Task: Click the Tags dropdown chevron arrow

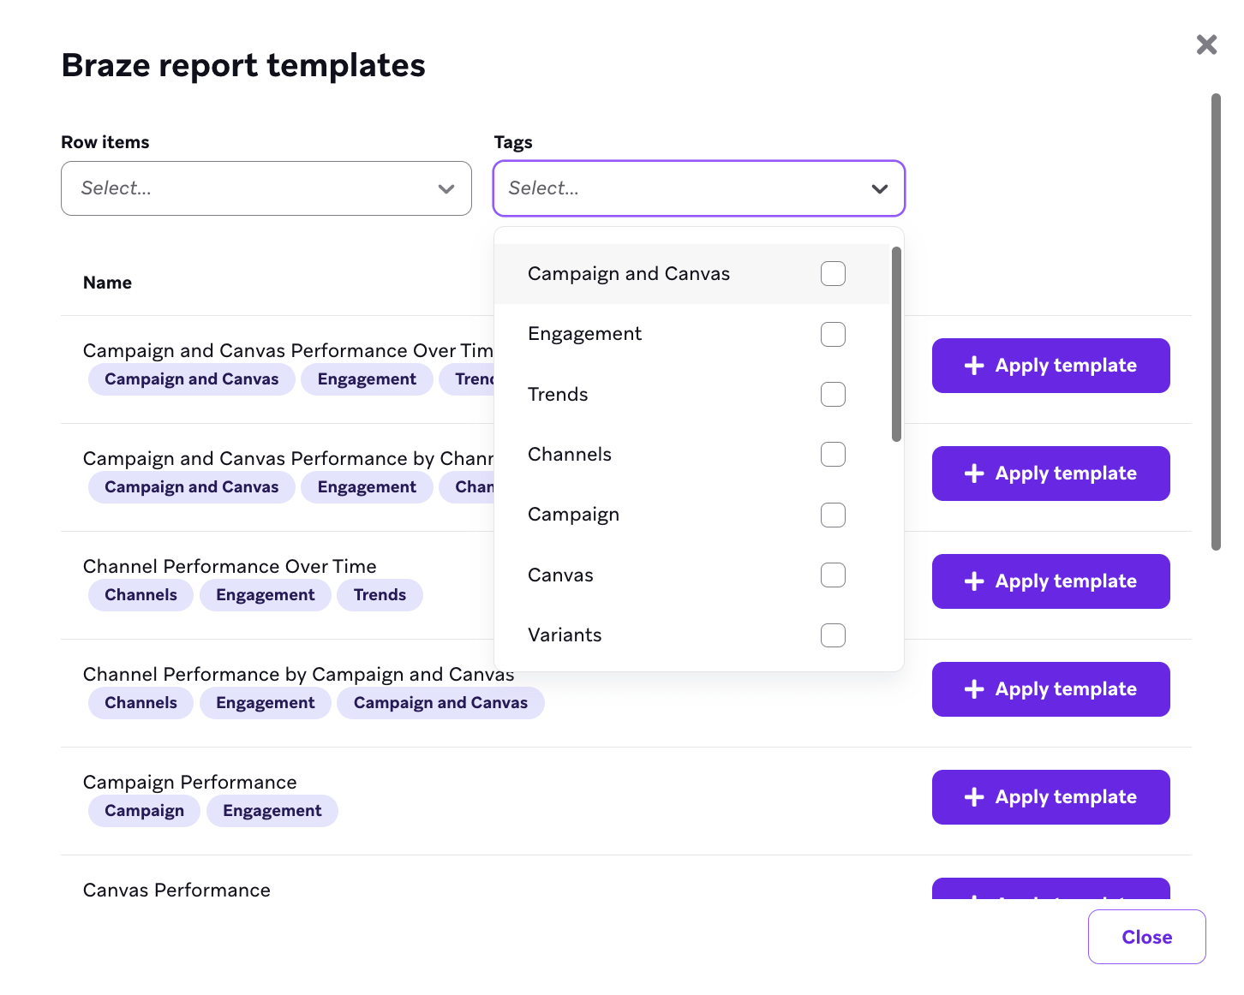Action: click(879, 188)
